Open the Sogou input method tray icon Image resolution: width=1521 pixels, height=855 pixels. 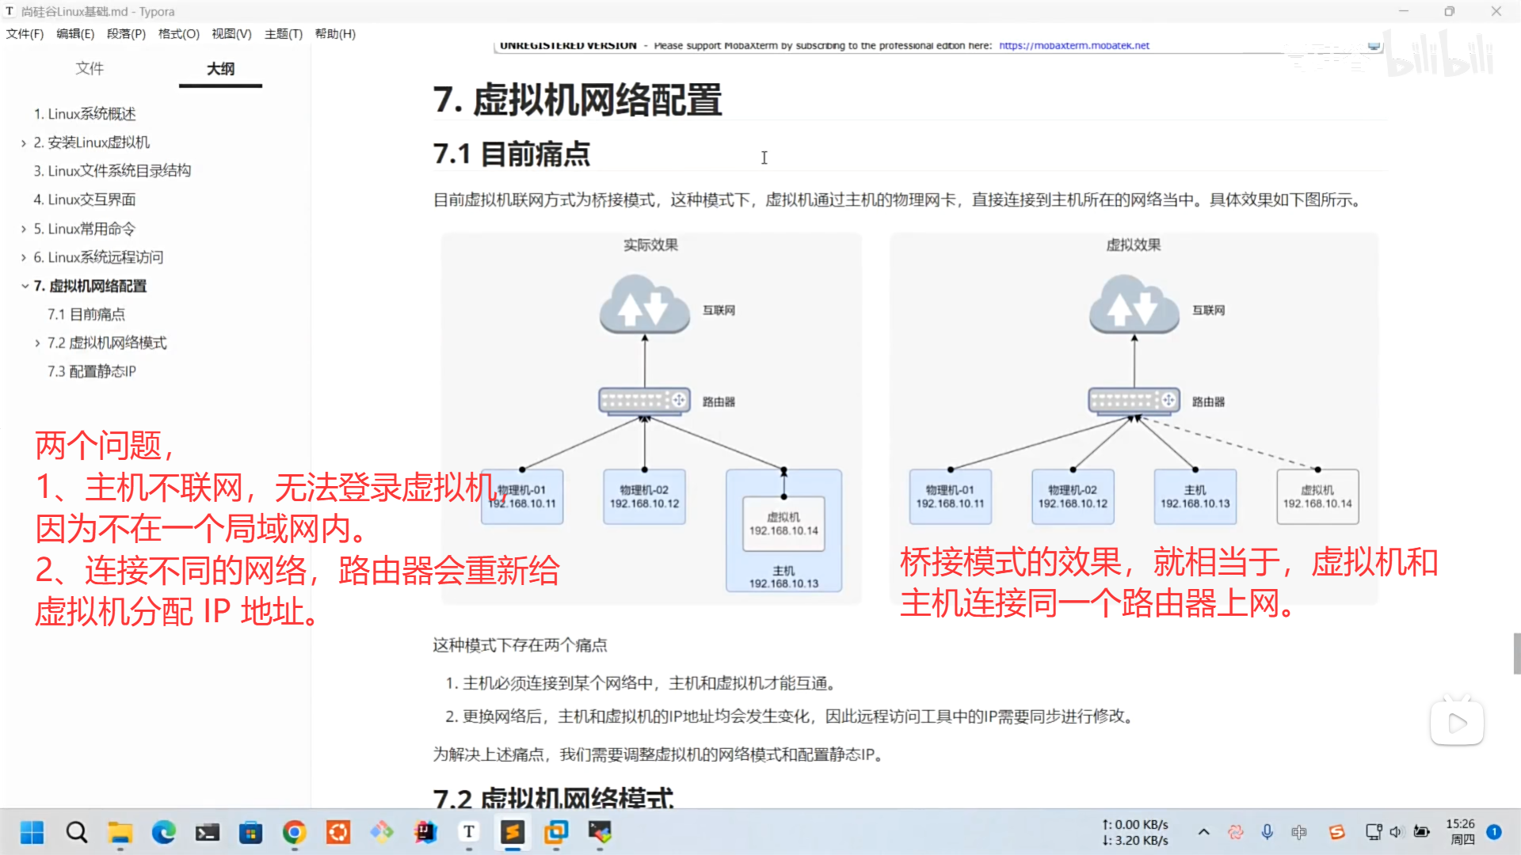coord(1337,832)
